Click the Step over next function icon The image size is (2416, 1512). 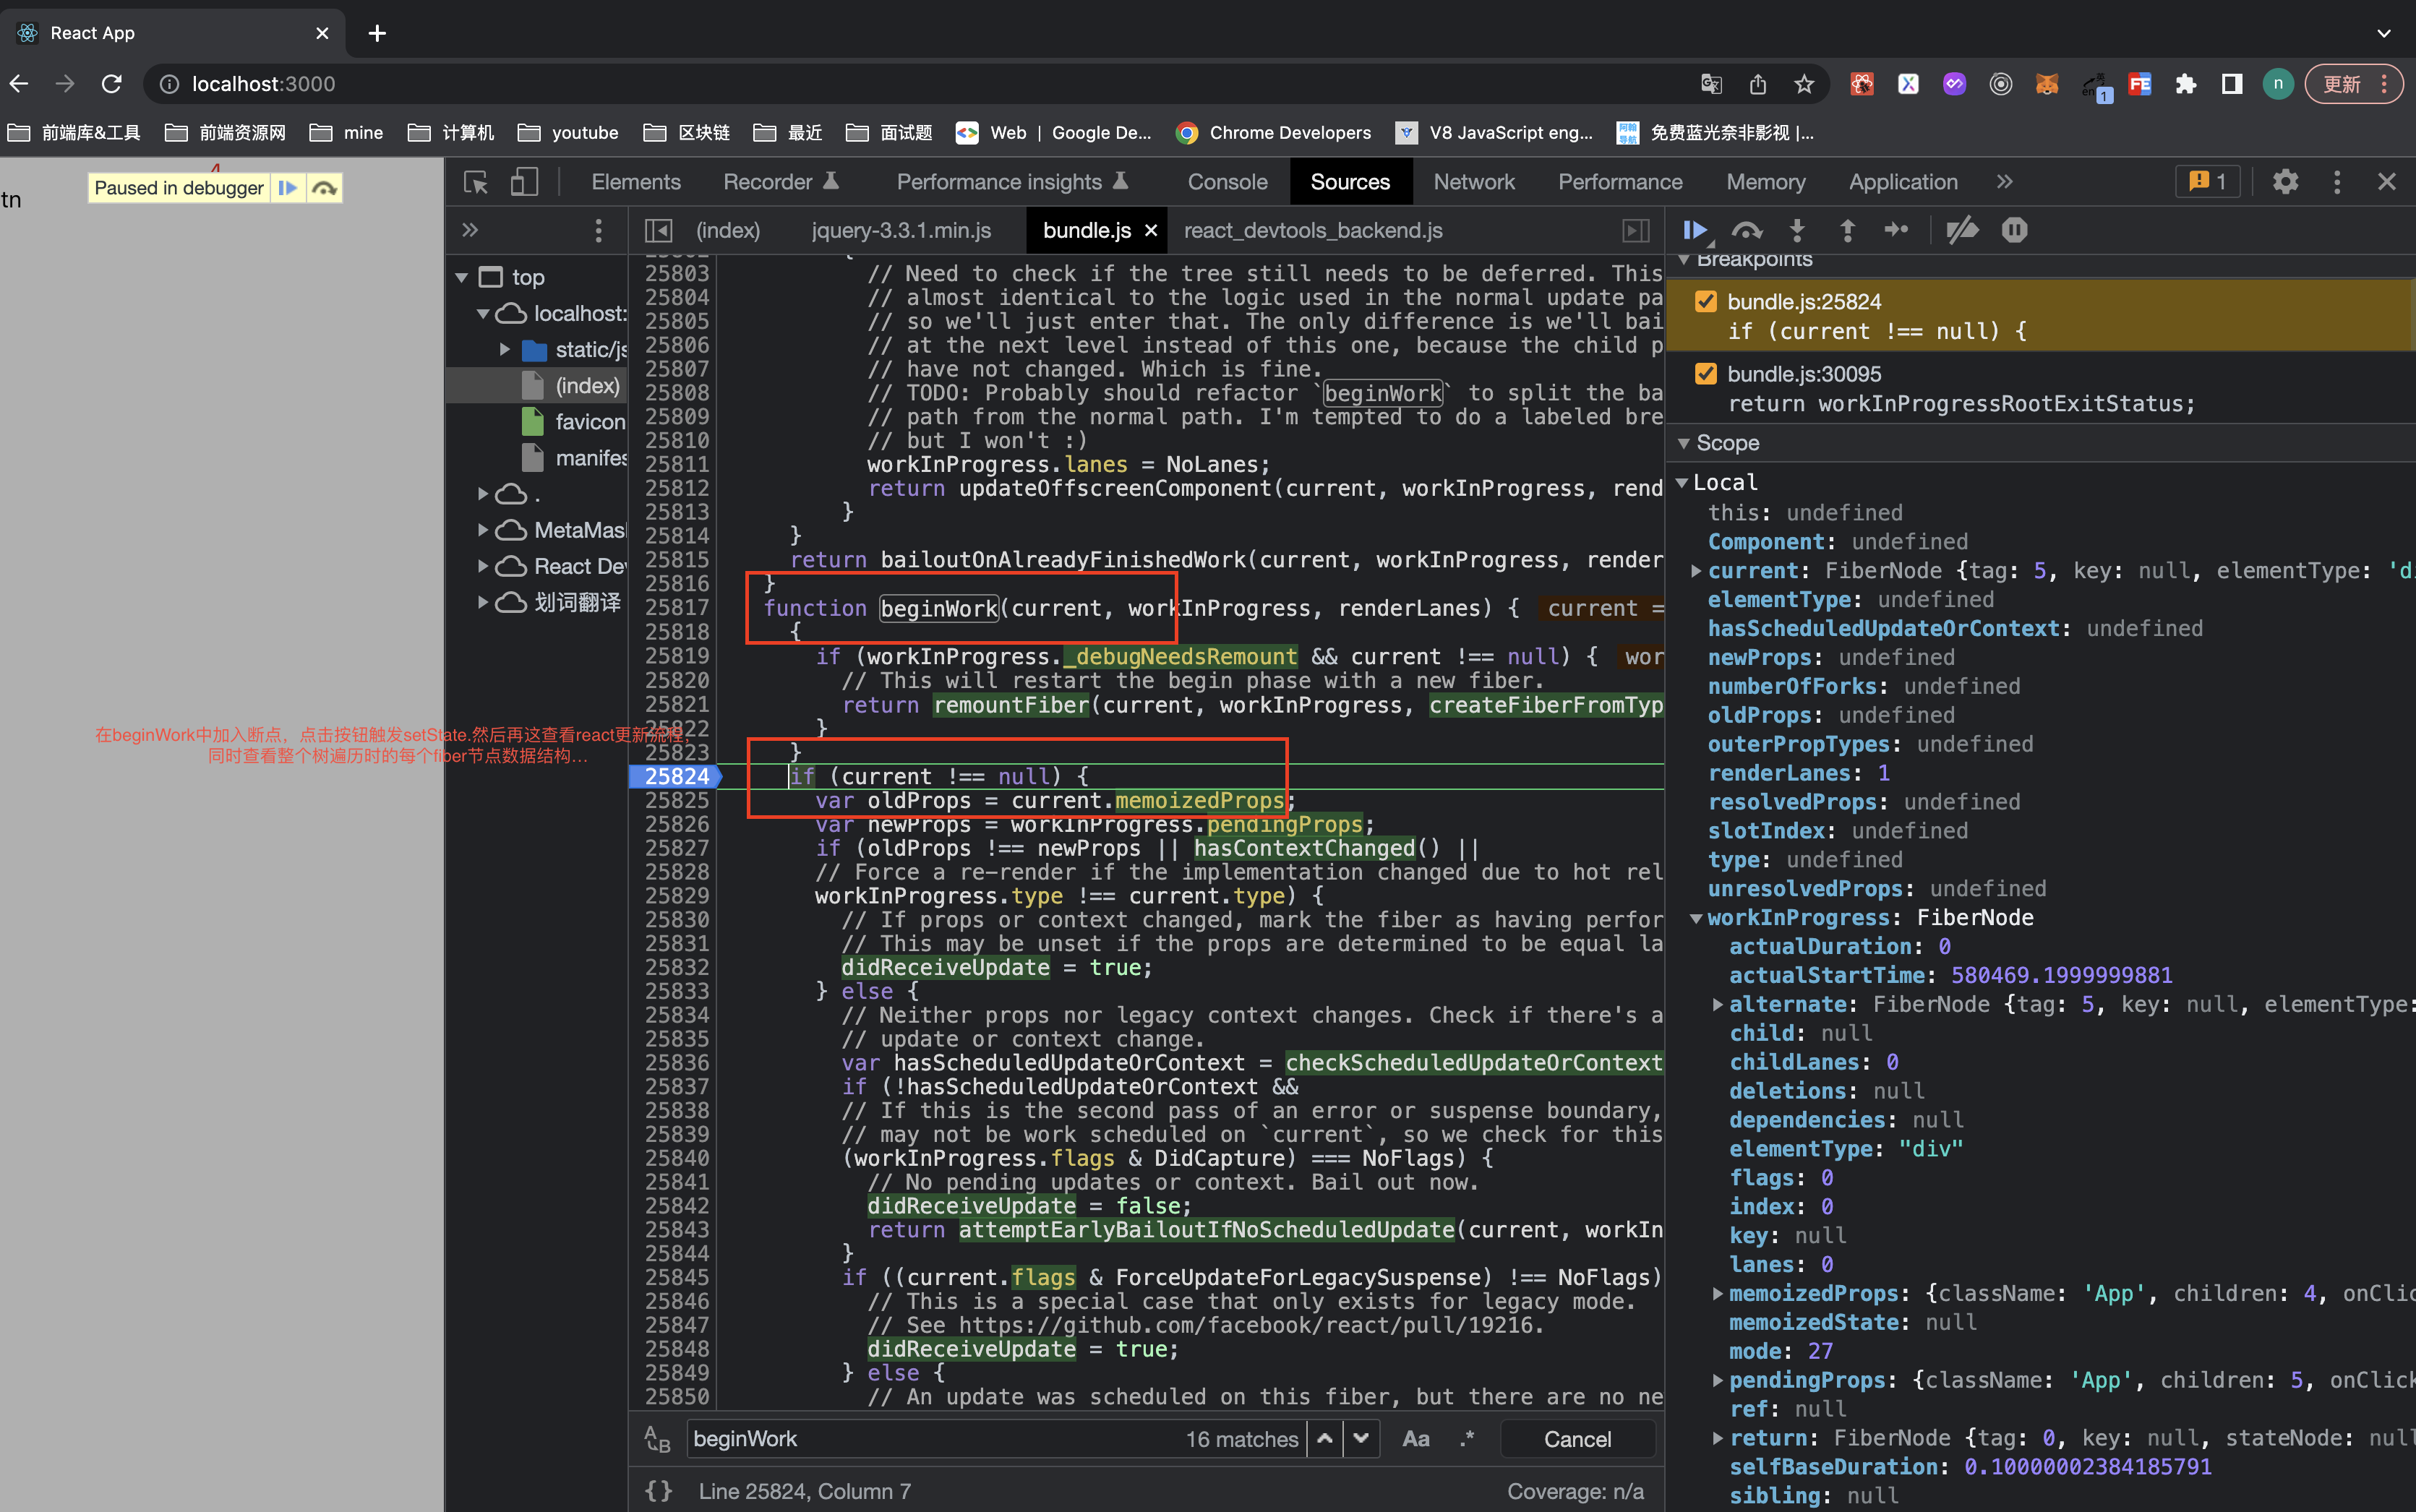(x=1746, y=231)
